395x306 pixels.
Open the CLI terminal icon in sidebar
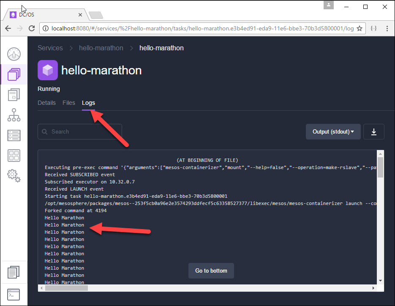click(x=14, y=295)
